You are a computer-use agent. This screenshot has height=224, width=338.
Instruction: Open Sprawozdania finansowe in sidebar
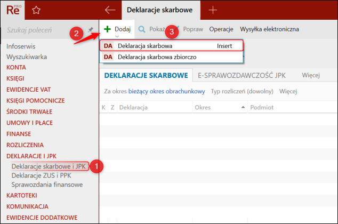tap(47, 185)
